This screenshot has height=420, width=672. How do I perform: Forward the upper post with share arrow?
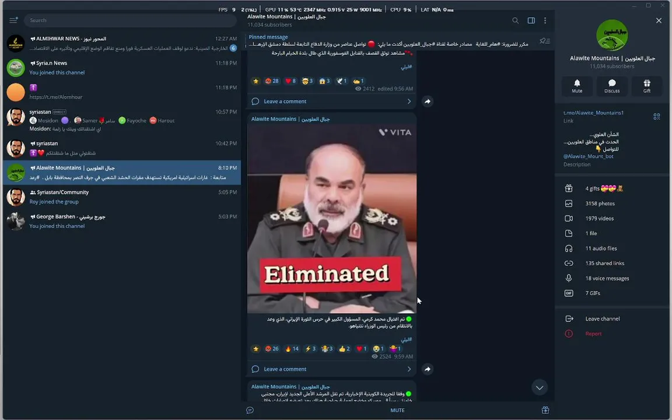(x=427, y=101)
